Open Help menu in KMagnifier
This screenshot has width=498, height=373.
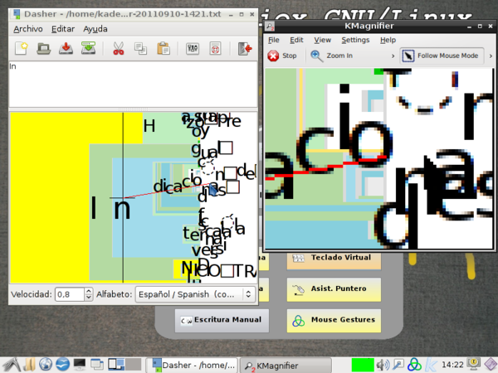click(x=388, y=40)
